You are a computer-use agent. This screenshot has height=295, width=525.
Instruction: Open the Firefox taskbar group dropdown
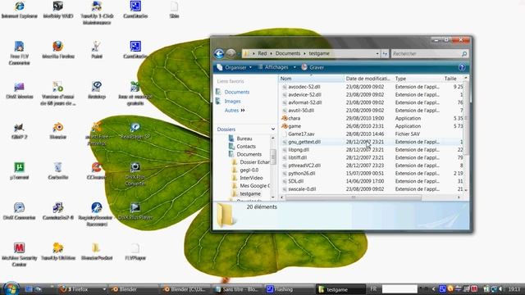[x=104, y=289]
